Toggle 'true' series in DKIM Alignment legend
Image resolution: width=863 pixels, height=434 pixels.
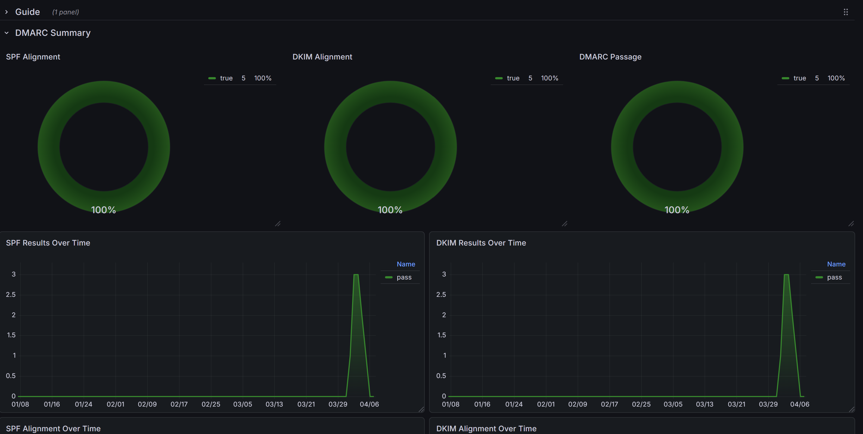(x=513, y=78)
